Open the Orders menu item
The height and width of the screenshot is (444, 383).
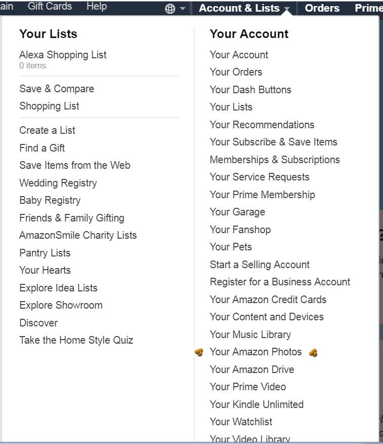[322, 8]
